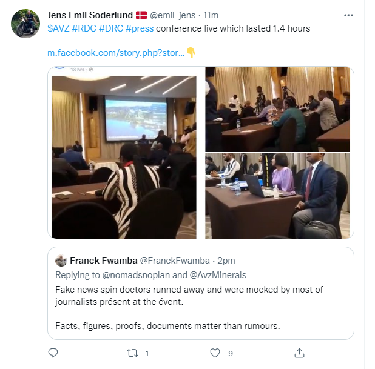Like the tweet with the heart icon
Screen dimensions: 375x369
[x=214, y=353]
